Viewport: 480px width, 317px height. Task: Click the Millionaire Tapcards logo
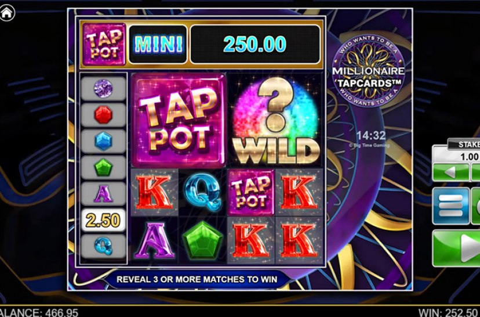pos(369,70)
